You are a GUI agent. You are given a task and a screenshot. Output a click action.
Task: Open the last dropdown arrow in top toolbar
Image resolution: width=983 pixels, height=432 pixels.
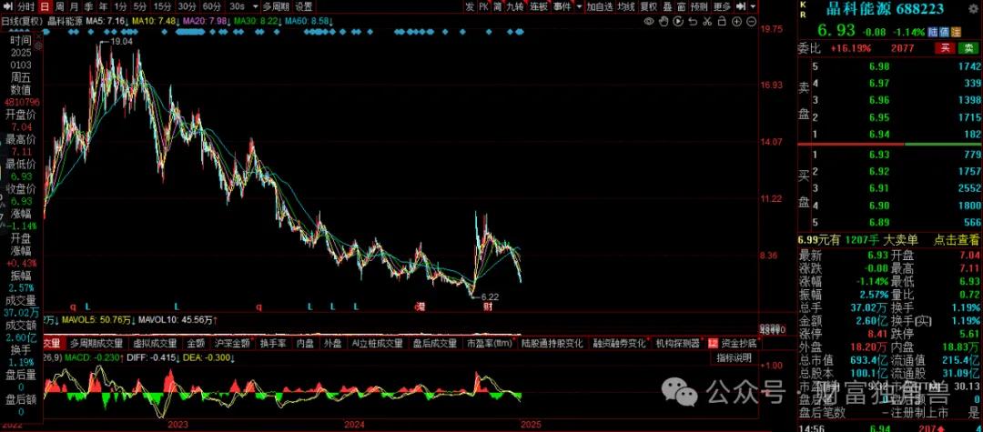(x=753, y=7)
